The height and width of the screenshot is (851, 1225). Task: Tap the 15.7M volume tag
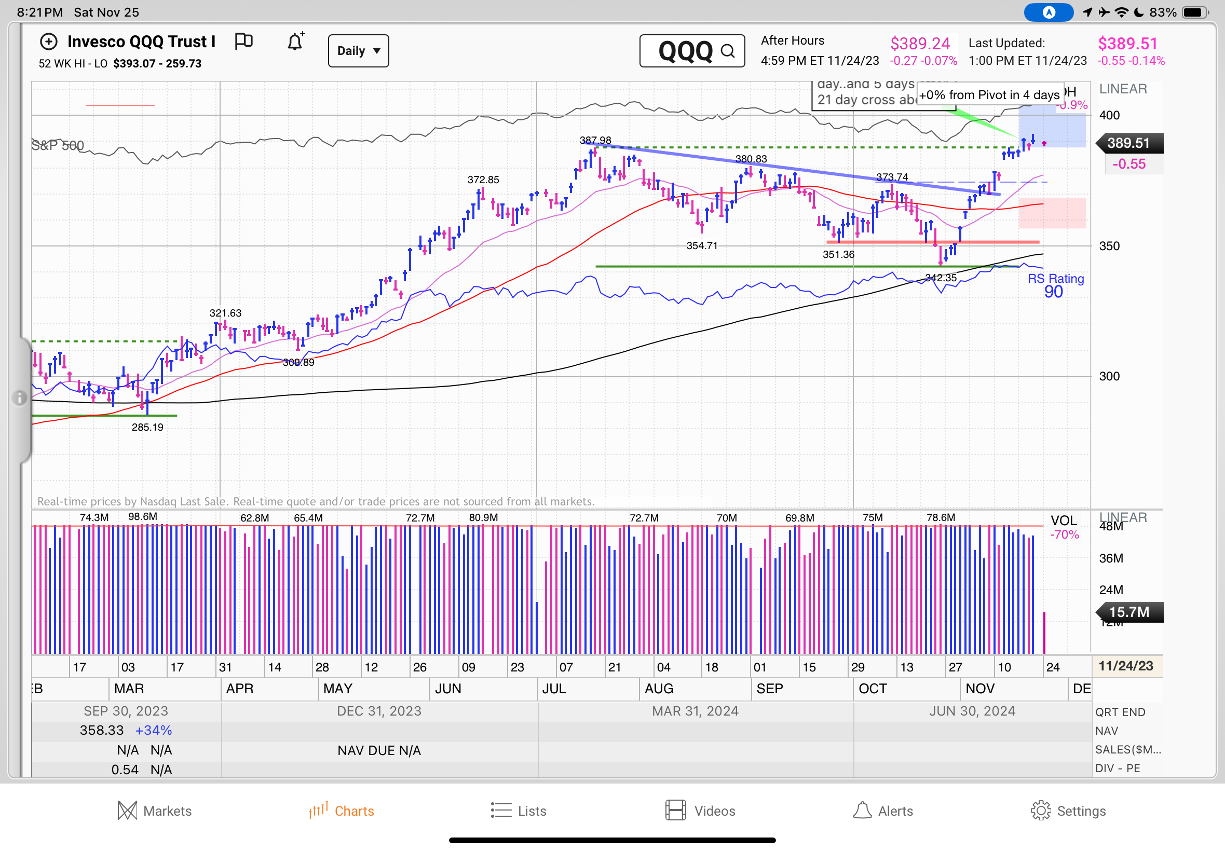[1129, 612]
